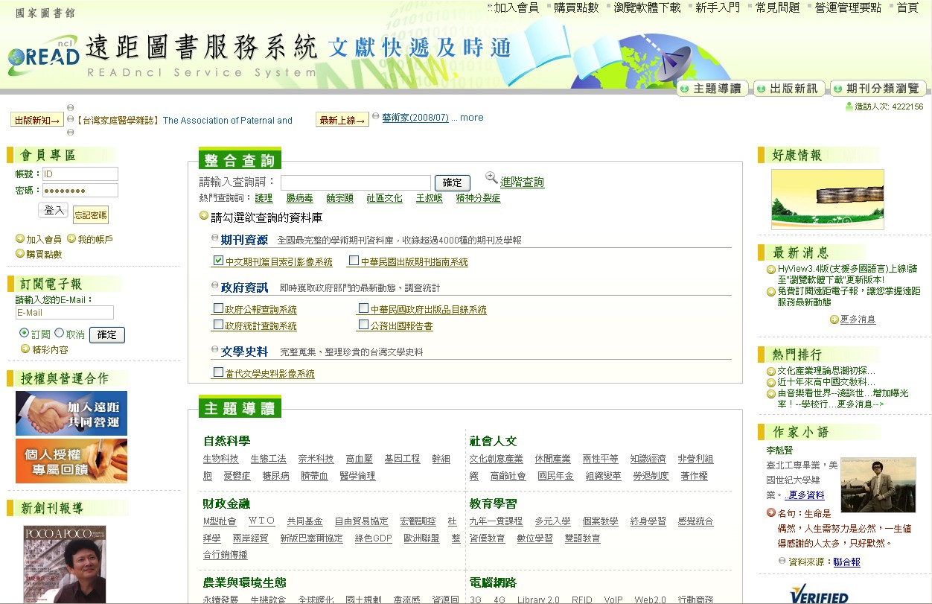
Task: Click the 個人授權專屬回饋 banner
Action: coord(71,461)
